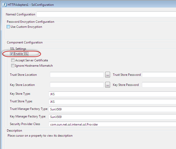Image resolution: width=176 pixels, height=149 pixels.
Task: Edit the Key Manager Factory Type SunX509 value
Action: [112, 117]
